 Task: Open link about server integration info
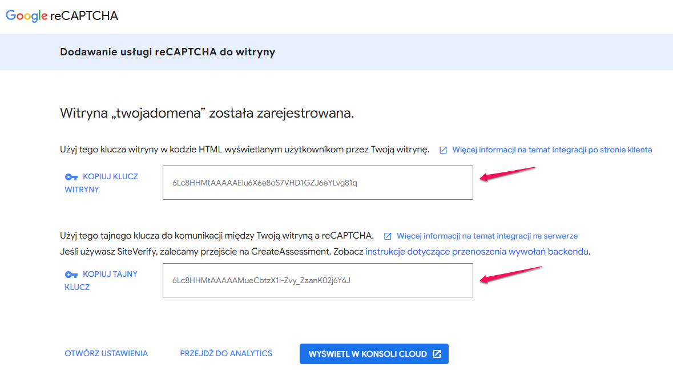click(x=487, y=236)
